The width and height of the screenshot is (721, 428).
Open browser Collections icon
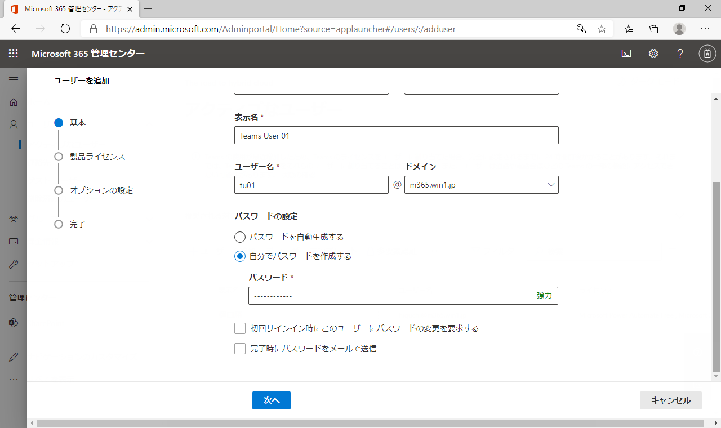coord(654,29)
